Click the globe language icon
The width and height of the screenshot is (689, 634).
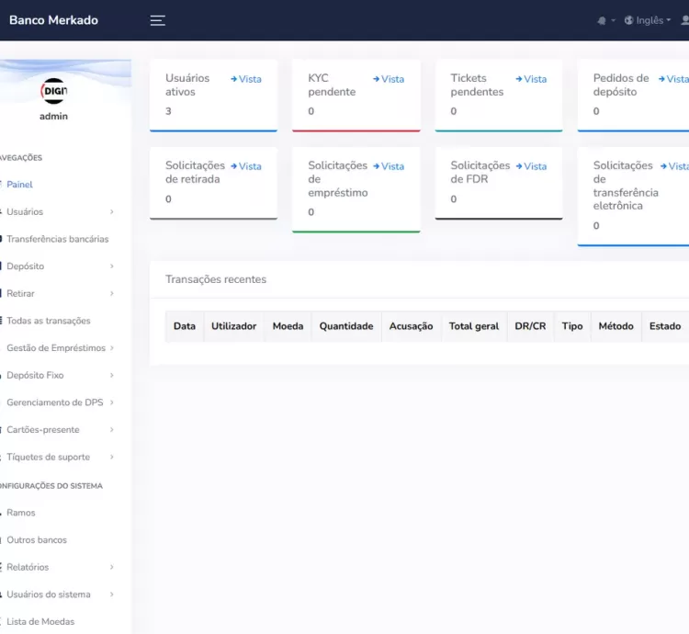point(628,20)
